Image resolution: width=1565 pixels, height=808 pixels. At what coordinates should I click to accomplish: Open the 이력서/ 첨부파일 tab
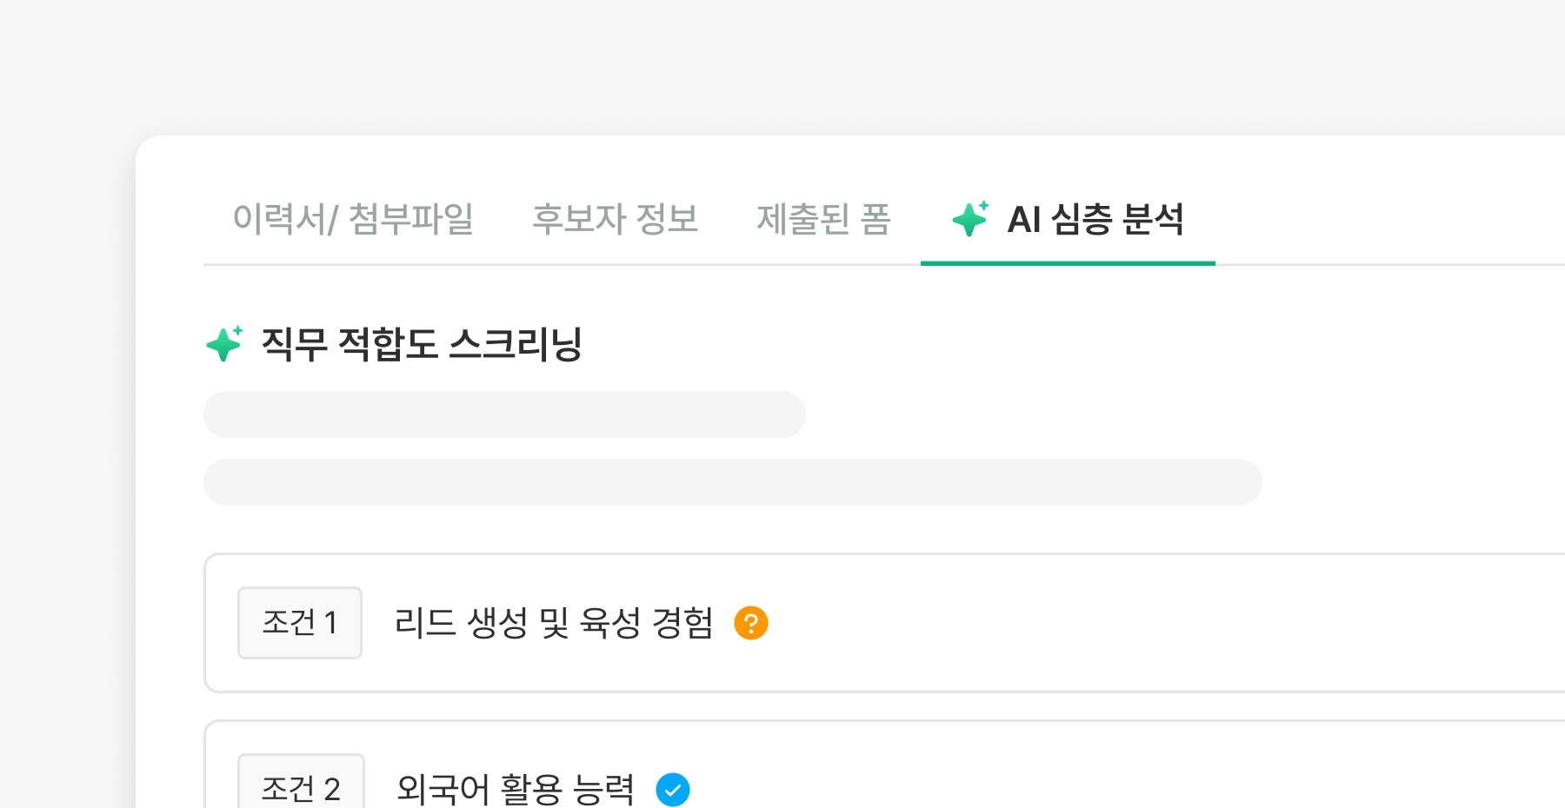[x=353, y=219]
